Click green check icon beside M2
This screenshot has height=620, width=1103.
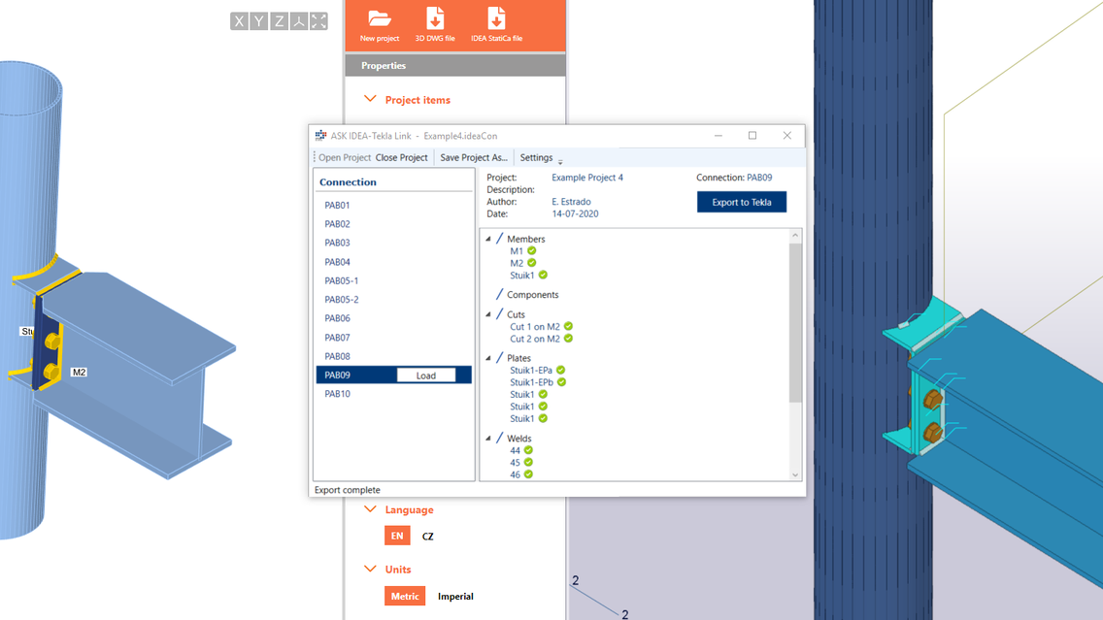[532, 263]
